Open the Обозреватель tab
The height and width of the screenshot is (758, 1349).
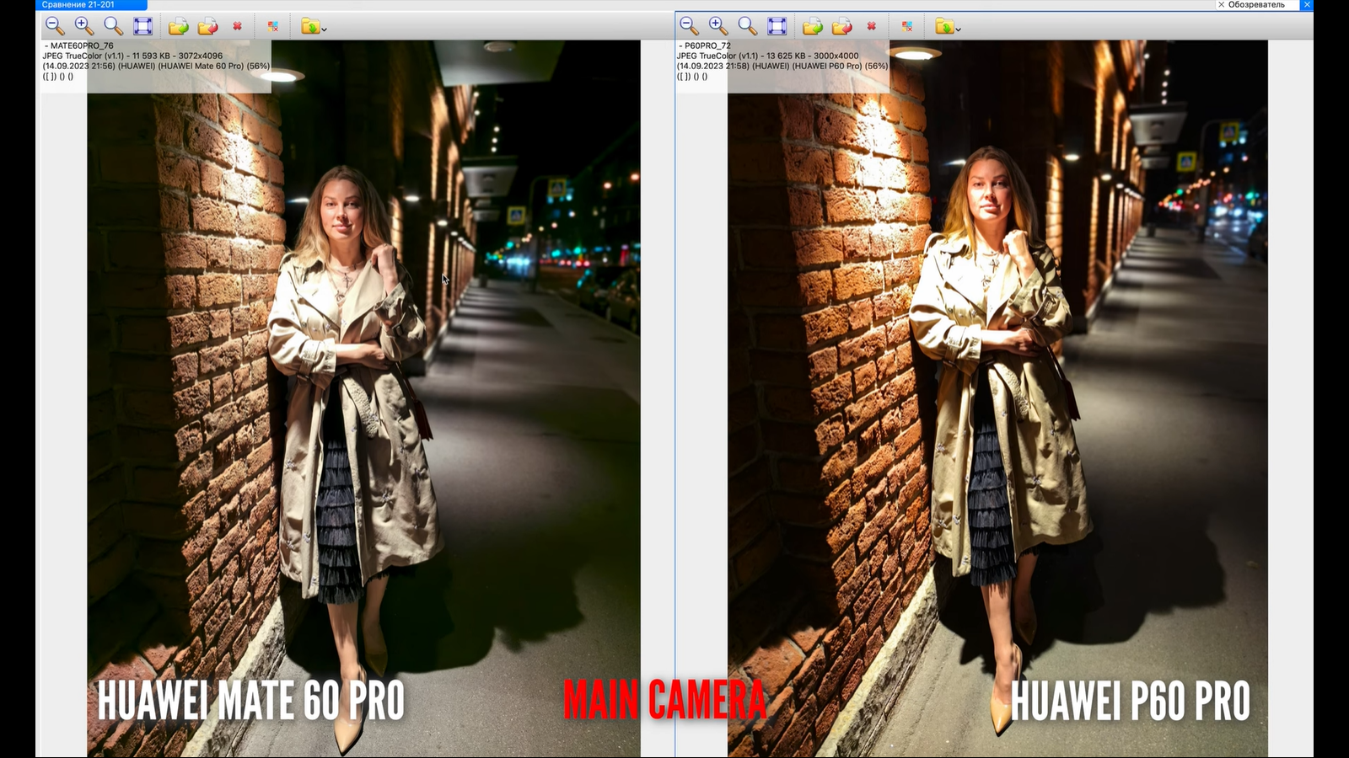pyautogui.click(x=1256, y=5)
